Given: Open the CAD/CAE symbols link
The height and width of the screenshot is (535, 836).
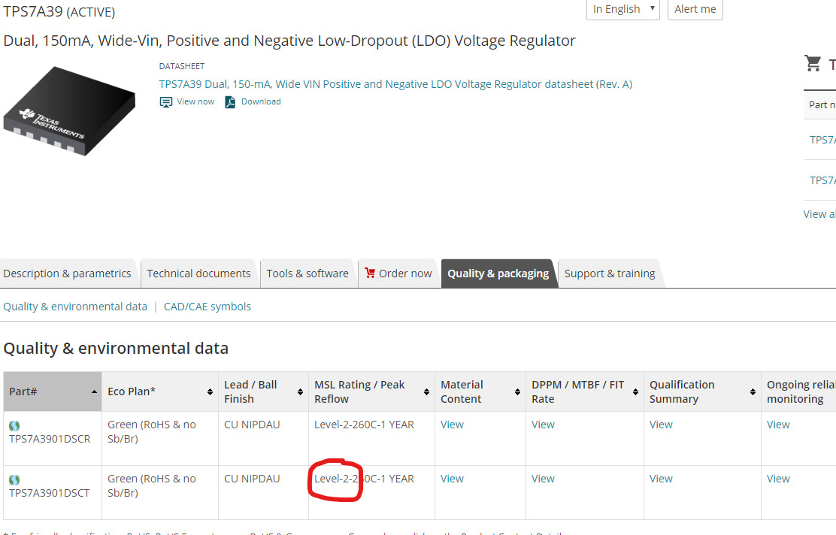Looking at the screenshot, I should [x=207, y=307].
